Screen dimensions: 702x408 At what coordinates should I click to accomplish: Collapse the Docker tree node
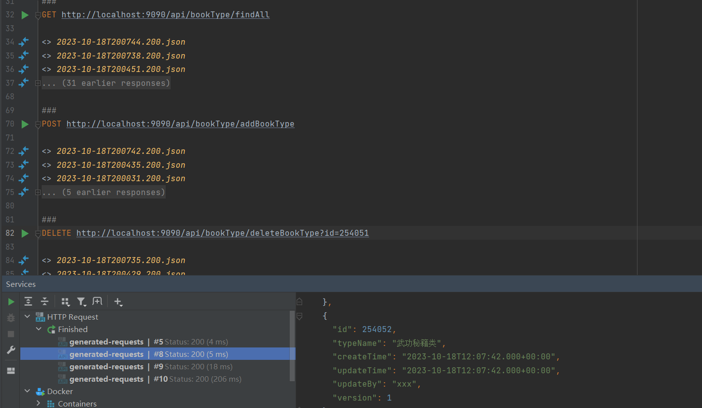pyautogui.click(x=28, y=391)
